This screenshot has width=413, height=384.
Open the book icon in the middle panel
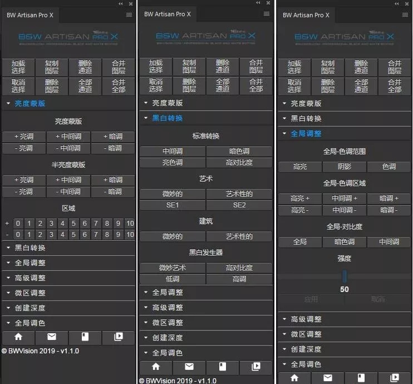point(223,366)
